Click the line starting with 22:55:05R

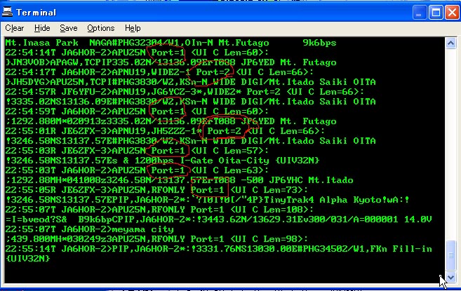point(156,190)
